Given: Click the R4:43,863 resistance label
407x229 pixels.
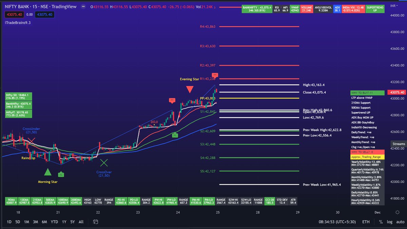Looking at the screenshot, I should (x=208, y=26).
